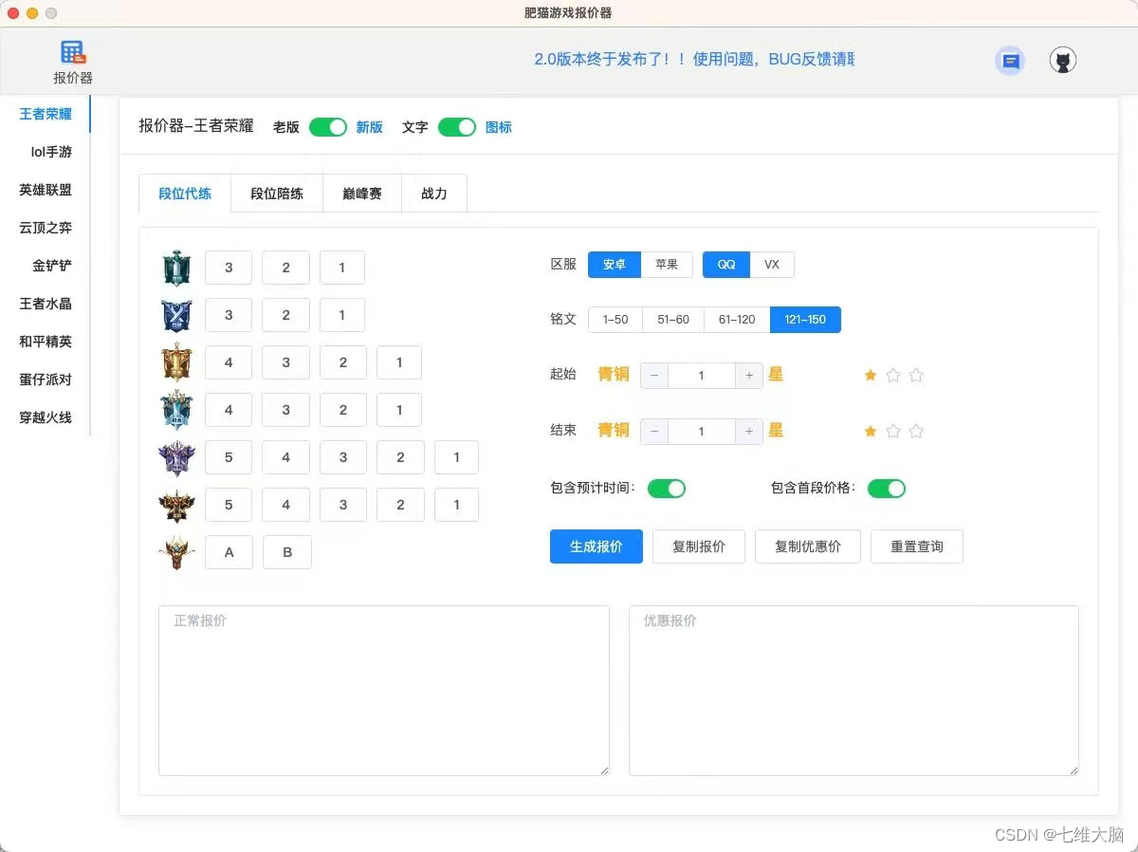The width and height of the screenshot is (1138, 852).
Task: Click tier 5 in Diamond row
Action: (229, 457)
